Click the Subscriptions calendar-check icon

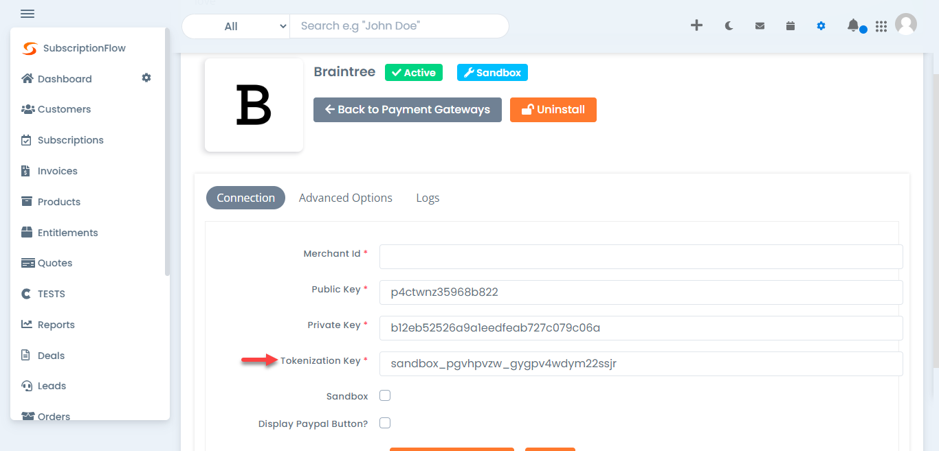tap(27, 140)
